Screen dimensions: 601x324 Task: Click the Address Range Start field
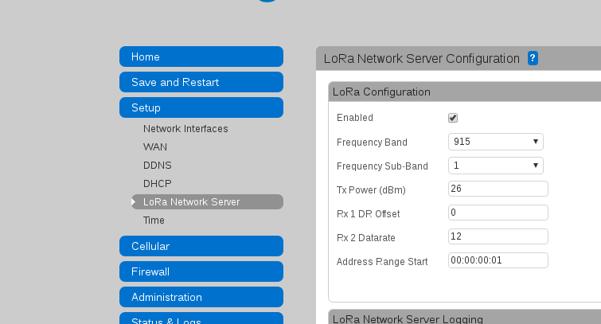tap(498, 260)
